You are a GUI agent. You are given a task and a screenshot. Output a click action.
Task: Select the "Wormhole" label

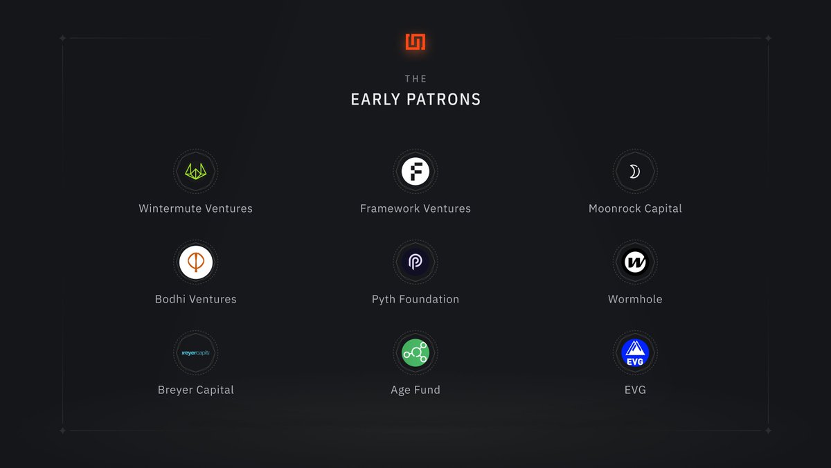pyautogui.click(x=635, y=299)
